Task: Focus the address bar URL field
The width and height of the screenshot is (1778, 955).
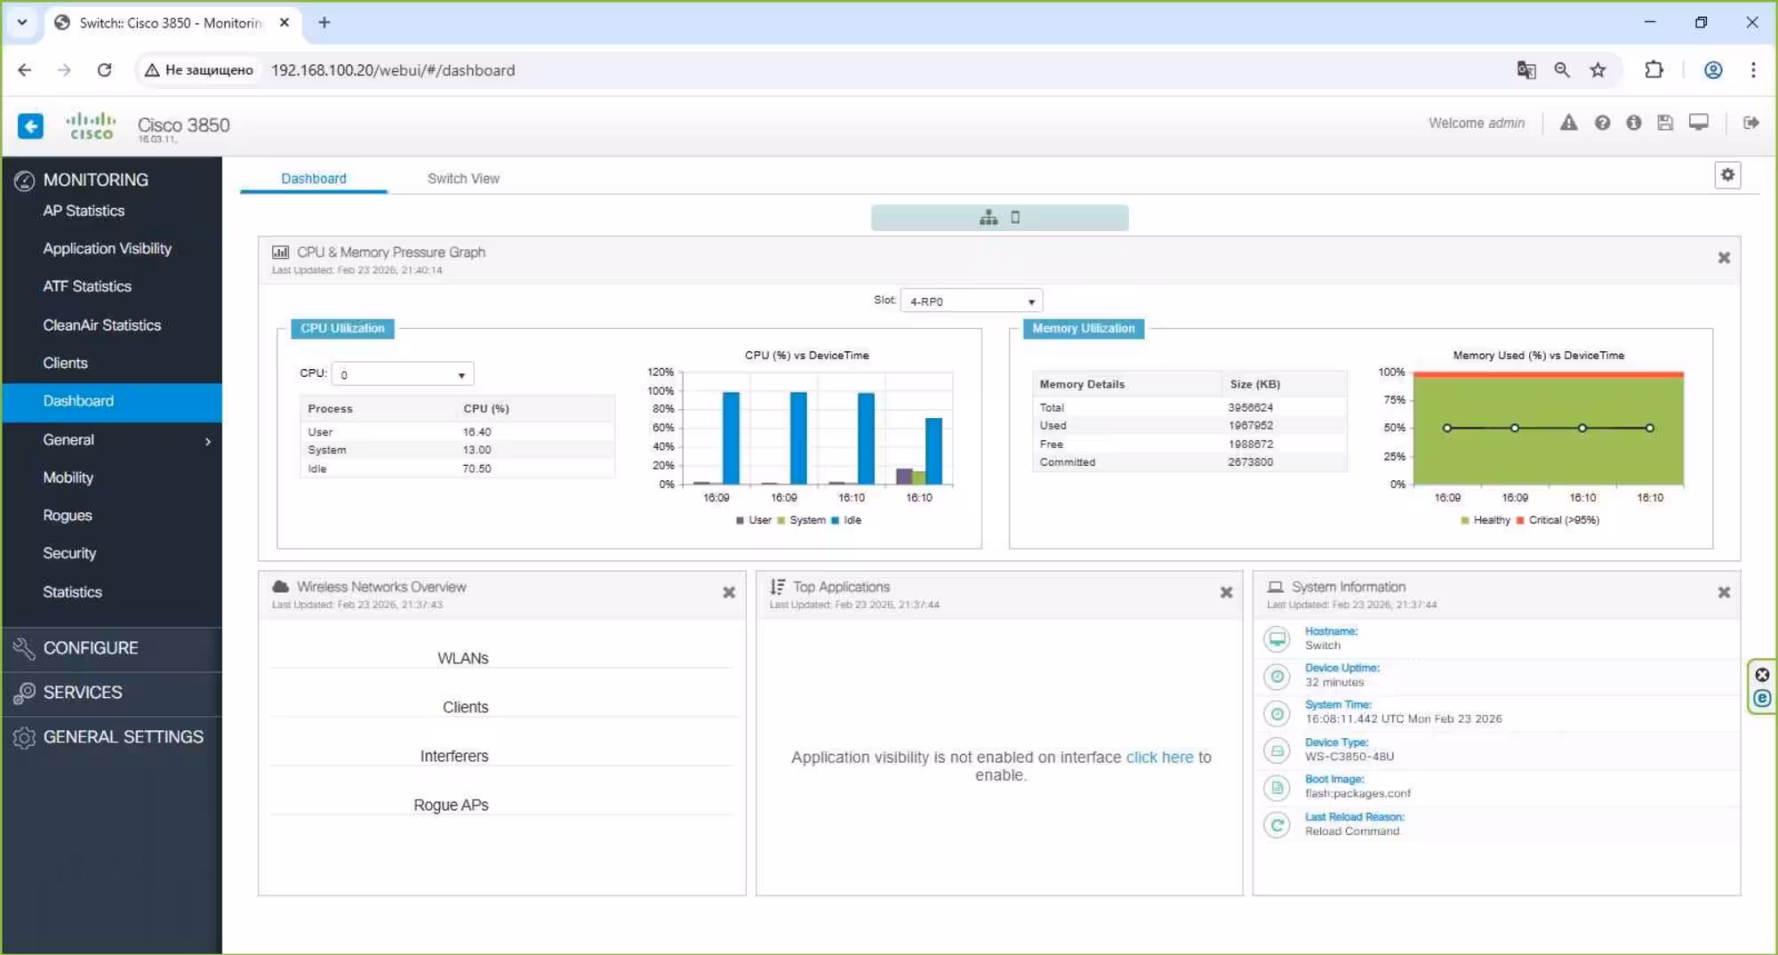Action: point(880,70)
